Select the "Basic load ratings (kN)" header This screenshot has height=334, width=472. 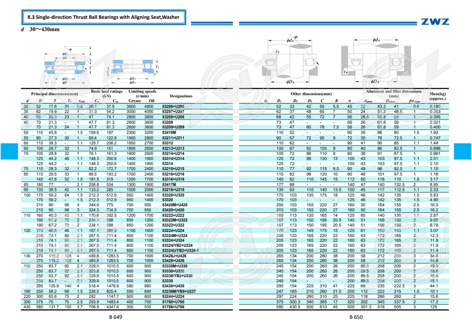(107, 93)
